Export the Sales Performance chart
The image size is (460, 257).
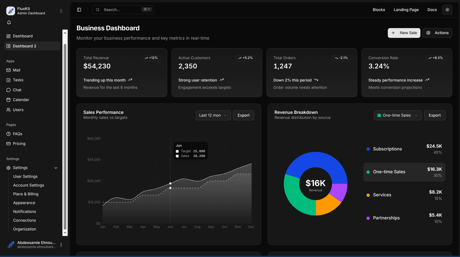243,115
